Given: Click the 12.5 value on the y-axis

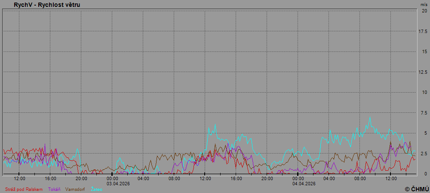Looking at the screenshot, I should pos(423,72).
